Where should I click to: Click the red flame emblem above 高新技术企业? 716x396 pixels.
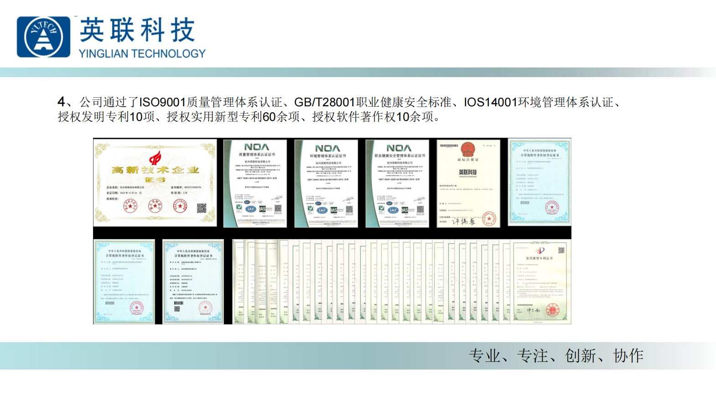tap(155, 159)
